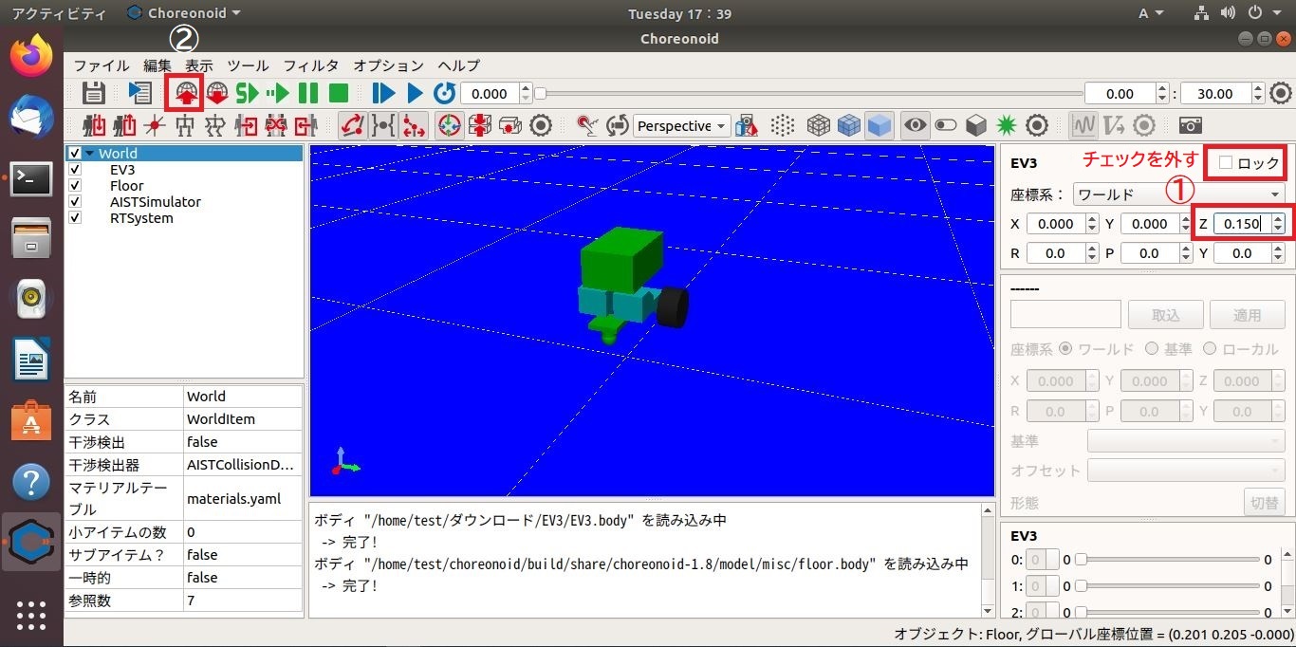Start simulation from the beginning
The width and height of the screenshot is (1296, 647).
point(248,93)
